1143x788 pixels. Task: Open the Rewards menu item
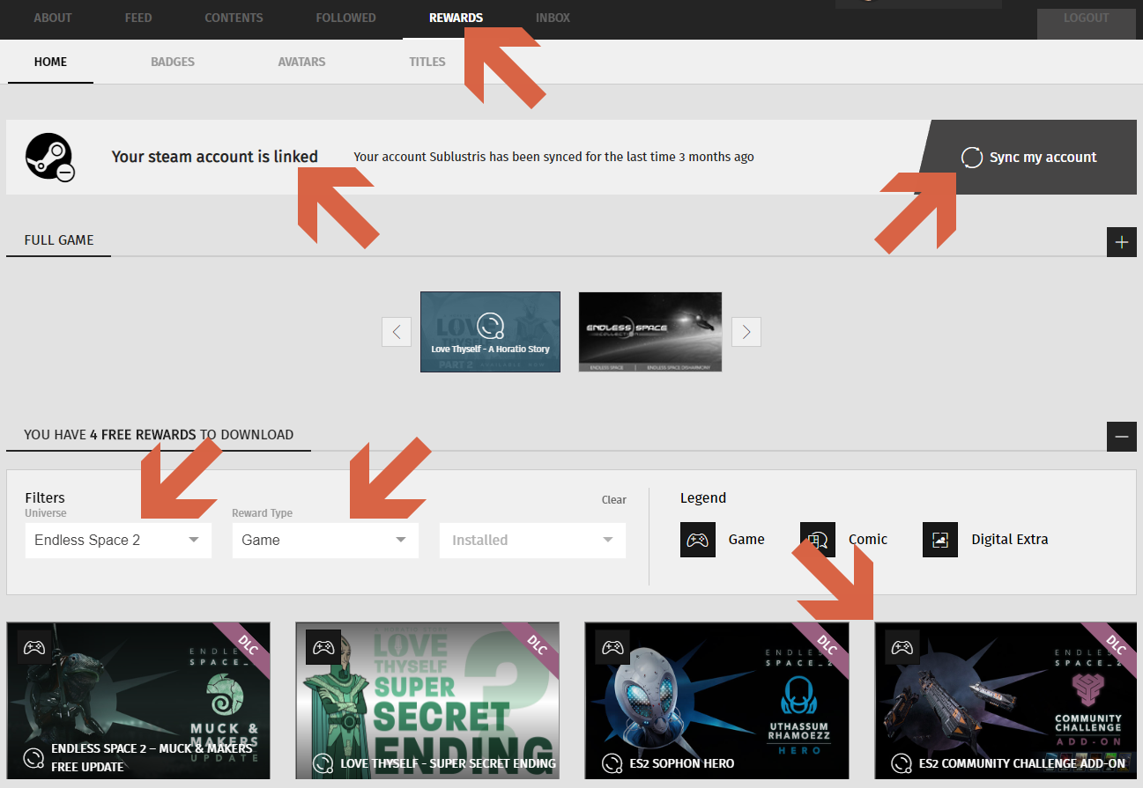(456, 18)
